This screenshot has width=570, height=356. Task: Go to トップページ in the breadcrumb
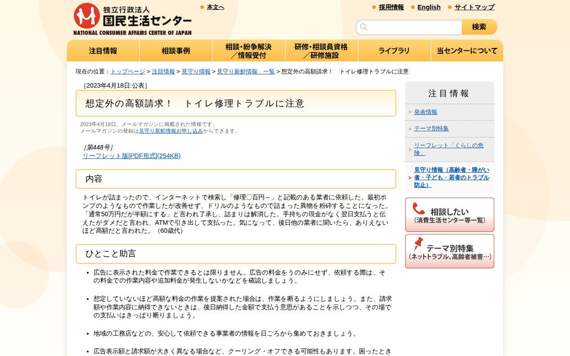pos(128,72)
